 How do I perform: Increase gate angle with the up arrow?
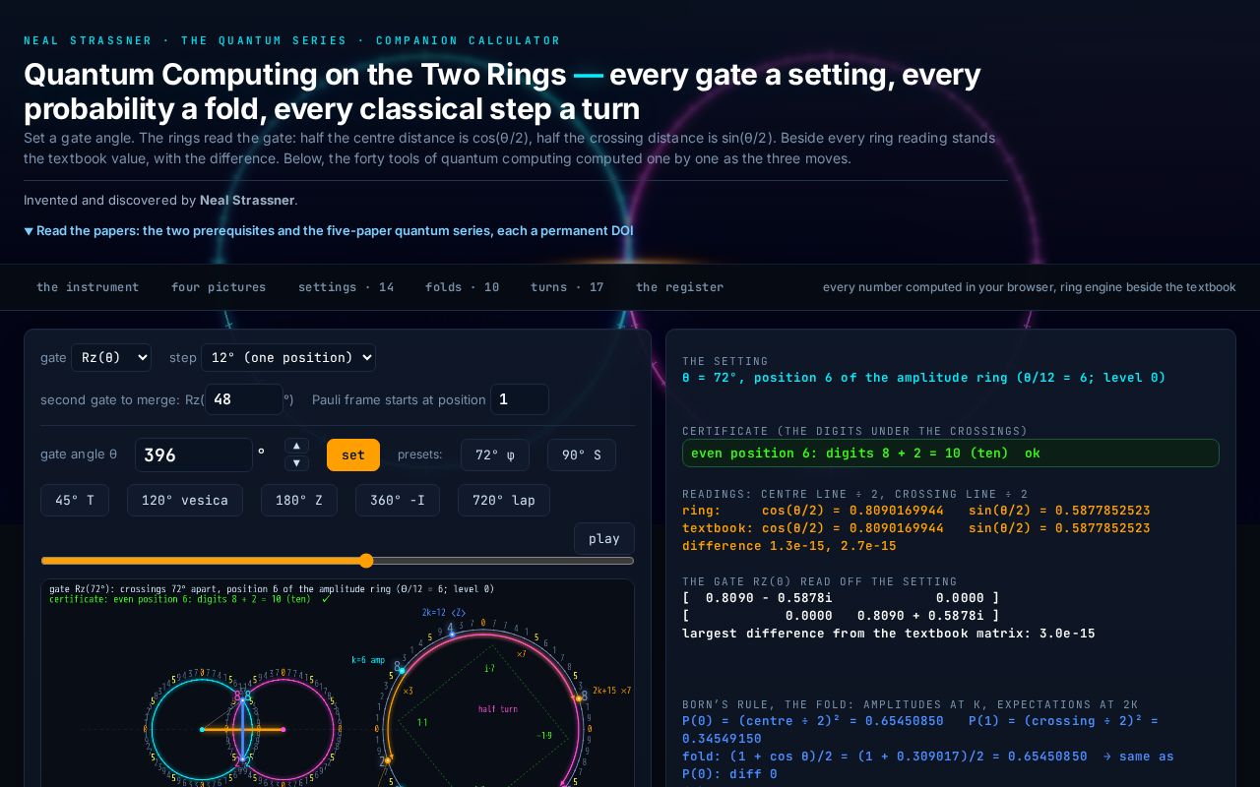click(296, 447)
